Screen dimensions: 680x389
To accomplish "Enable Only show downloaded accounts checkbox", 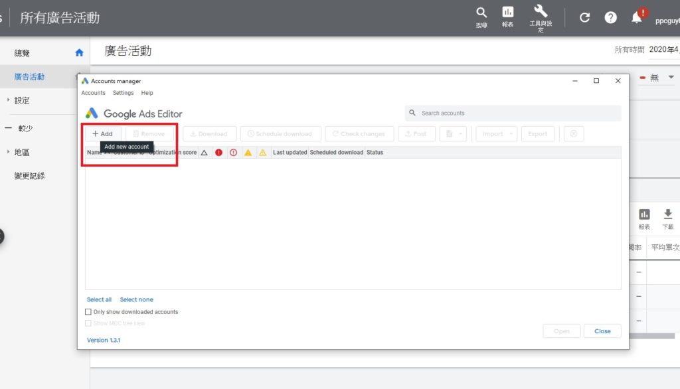I will pos(88,312).
